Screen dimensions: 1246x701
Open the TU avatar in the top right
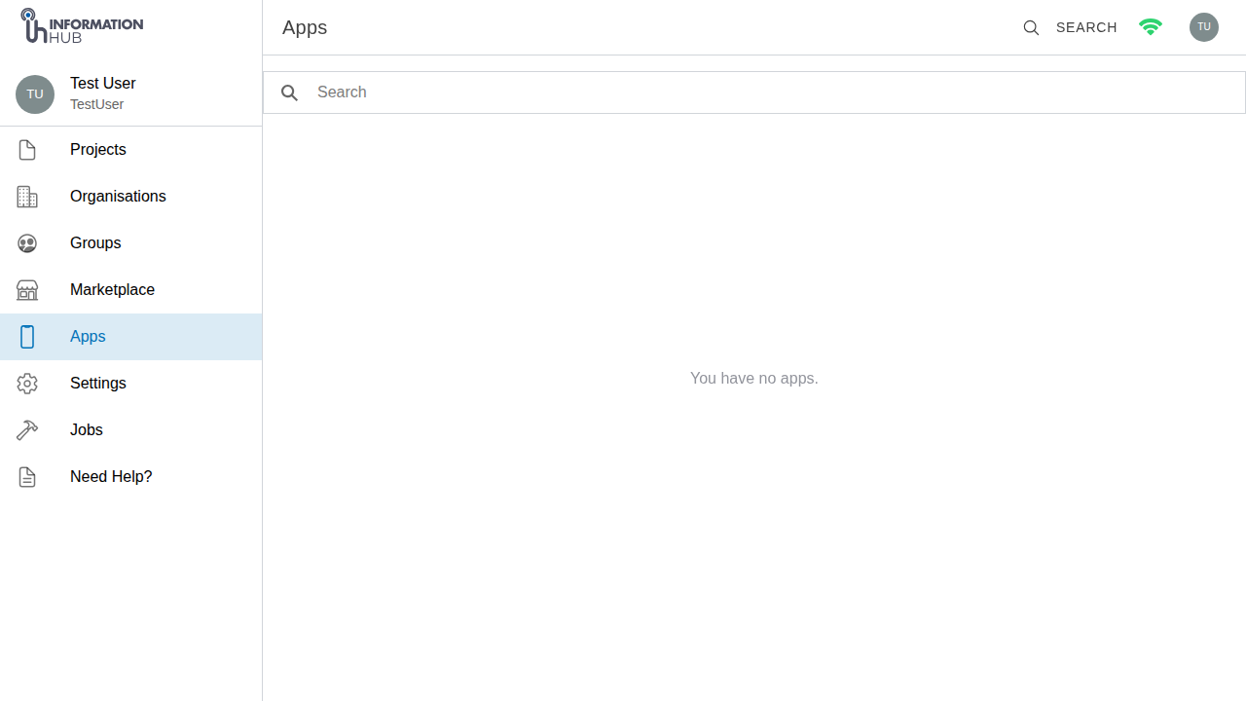tap(1204, 27)
